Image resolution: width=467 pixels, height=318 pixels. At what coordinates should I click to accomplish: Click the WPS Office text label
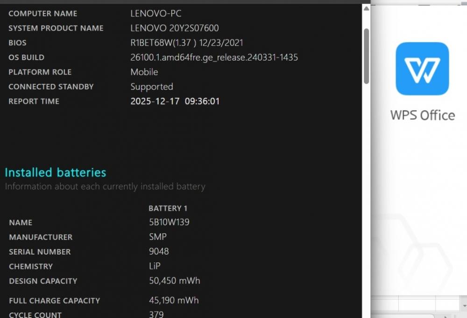coord(423,116)
